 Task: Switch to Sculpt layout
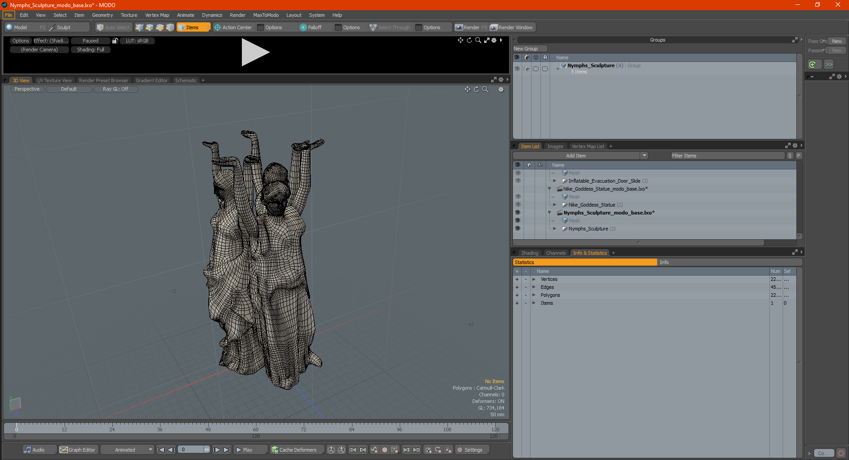[68, 27]
